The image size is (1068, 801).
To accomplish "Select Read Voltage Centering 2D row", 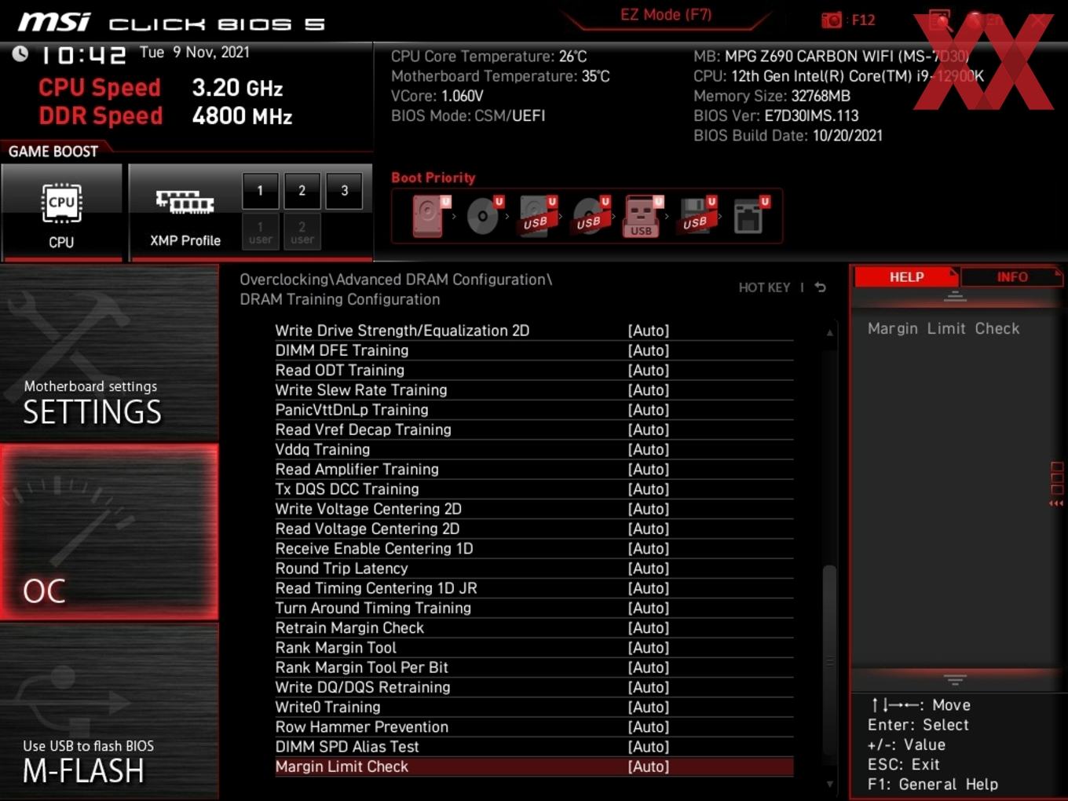I will [534, 529].
